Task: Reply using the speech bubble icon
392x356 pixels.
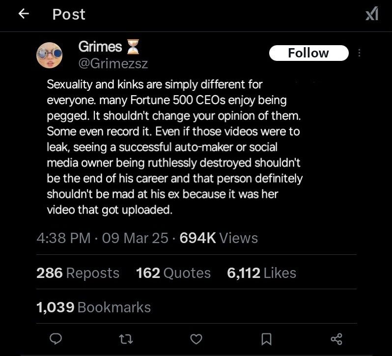Action: pos(56,338)
